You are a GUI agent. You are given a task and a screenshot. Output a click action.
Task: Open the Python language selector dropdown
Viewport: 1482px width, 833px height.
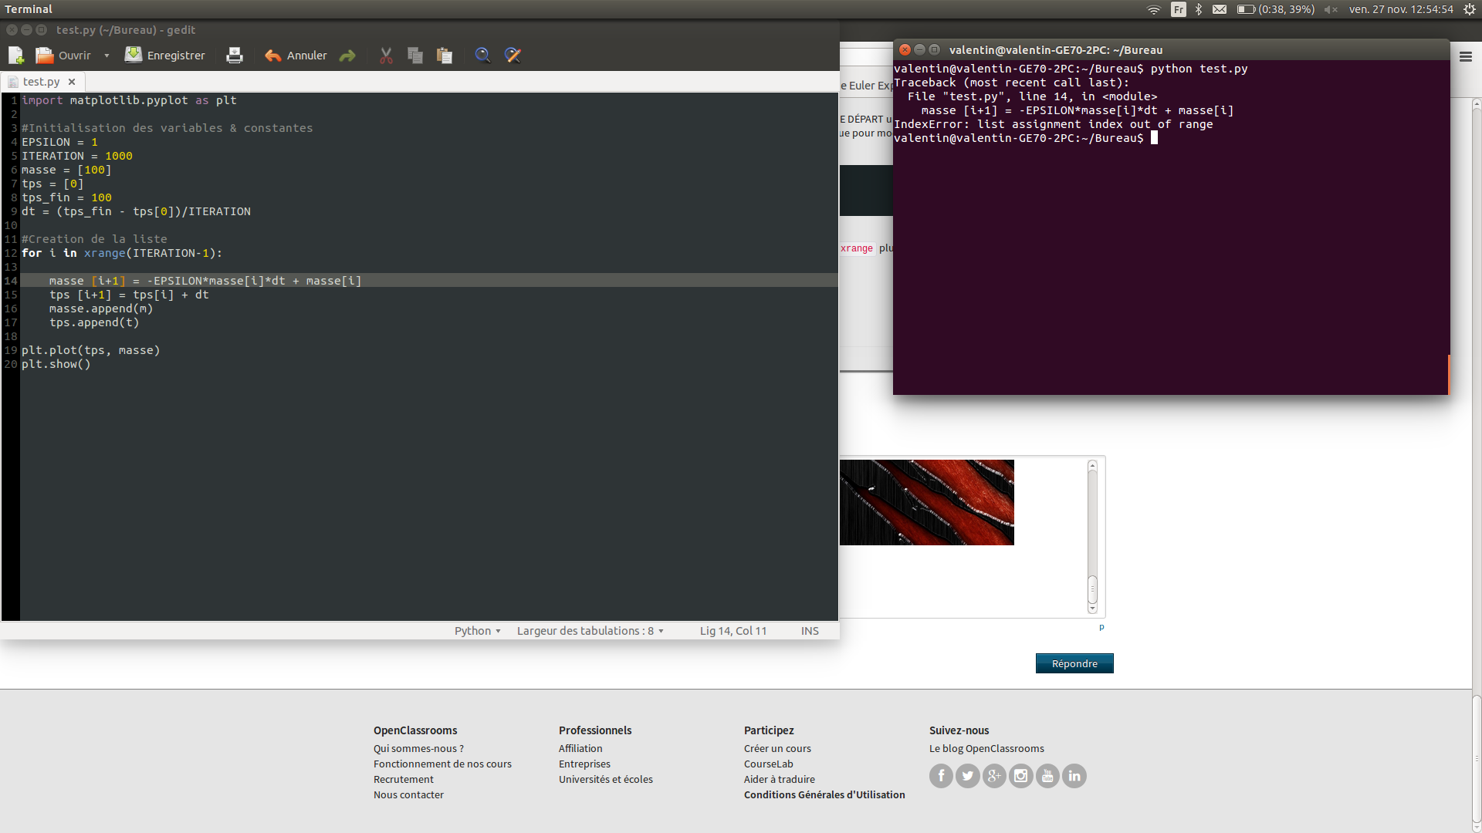coord(477,631)
